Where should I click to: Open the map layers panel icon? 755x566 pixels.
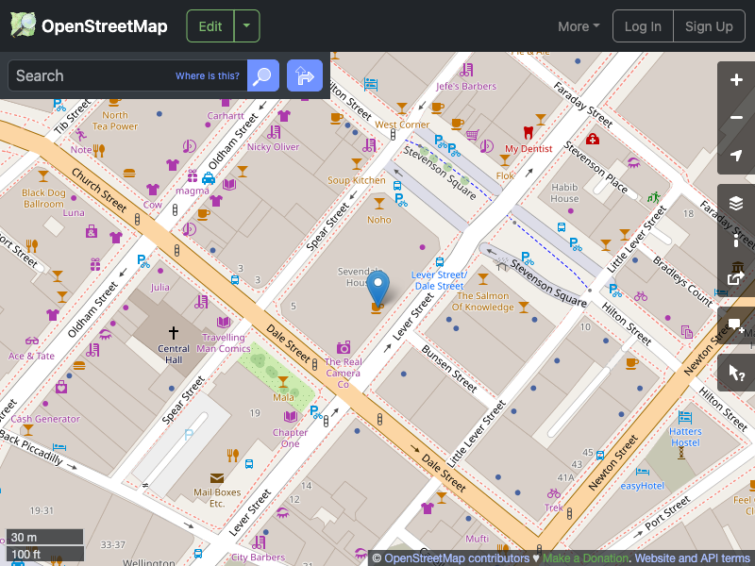click(x=736, y=202)
